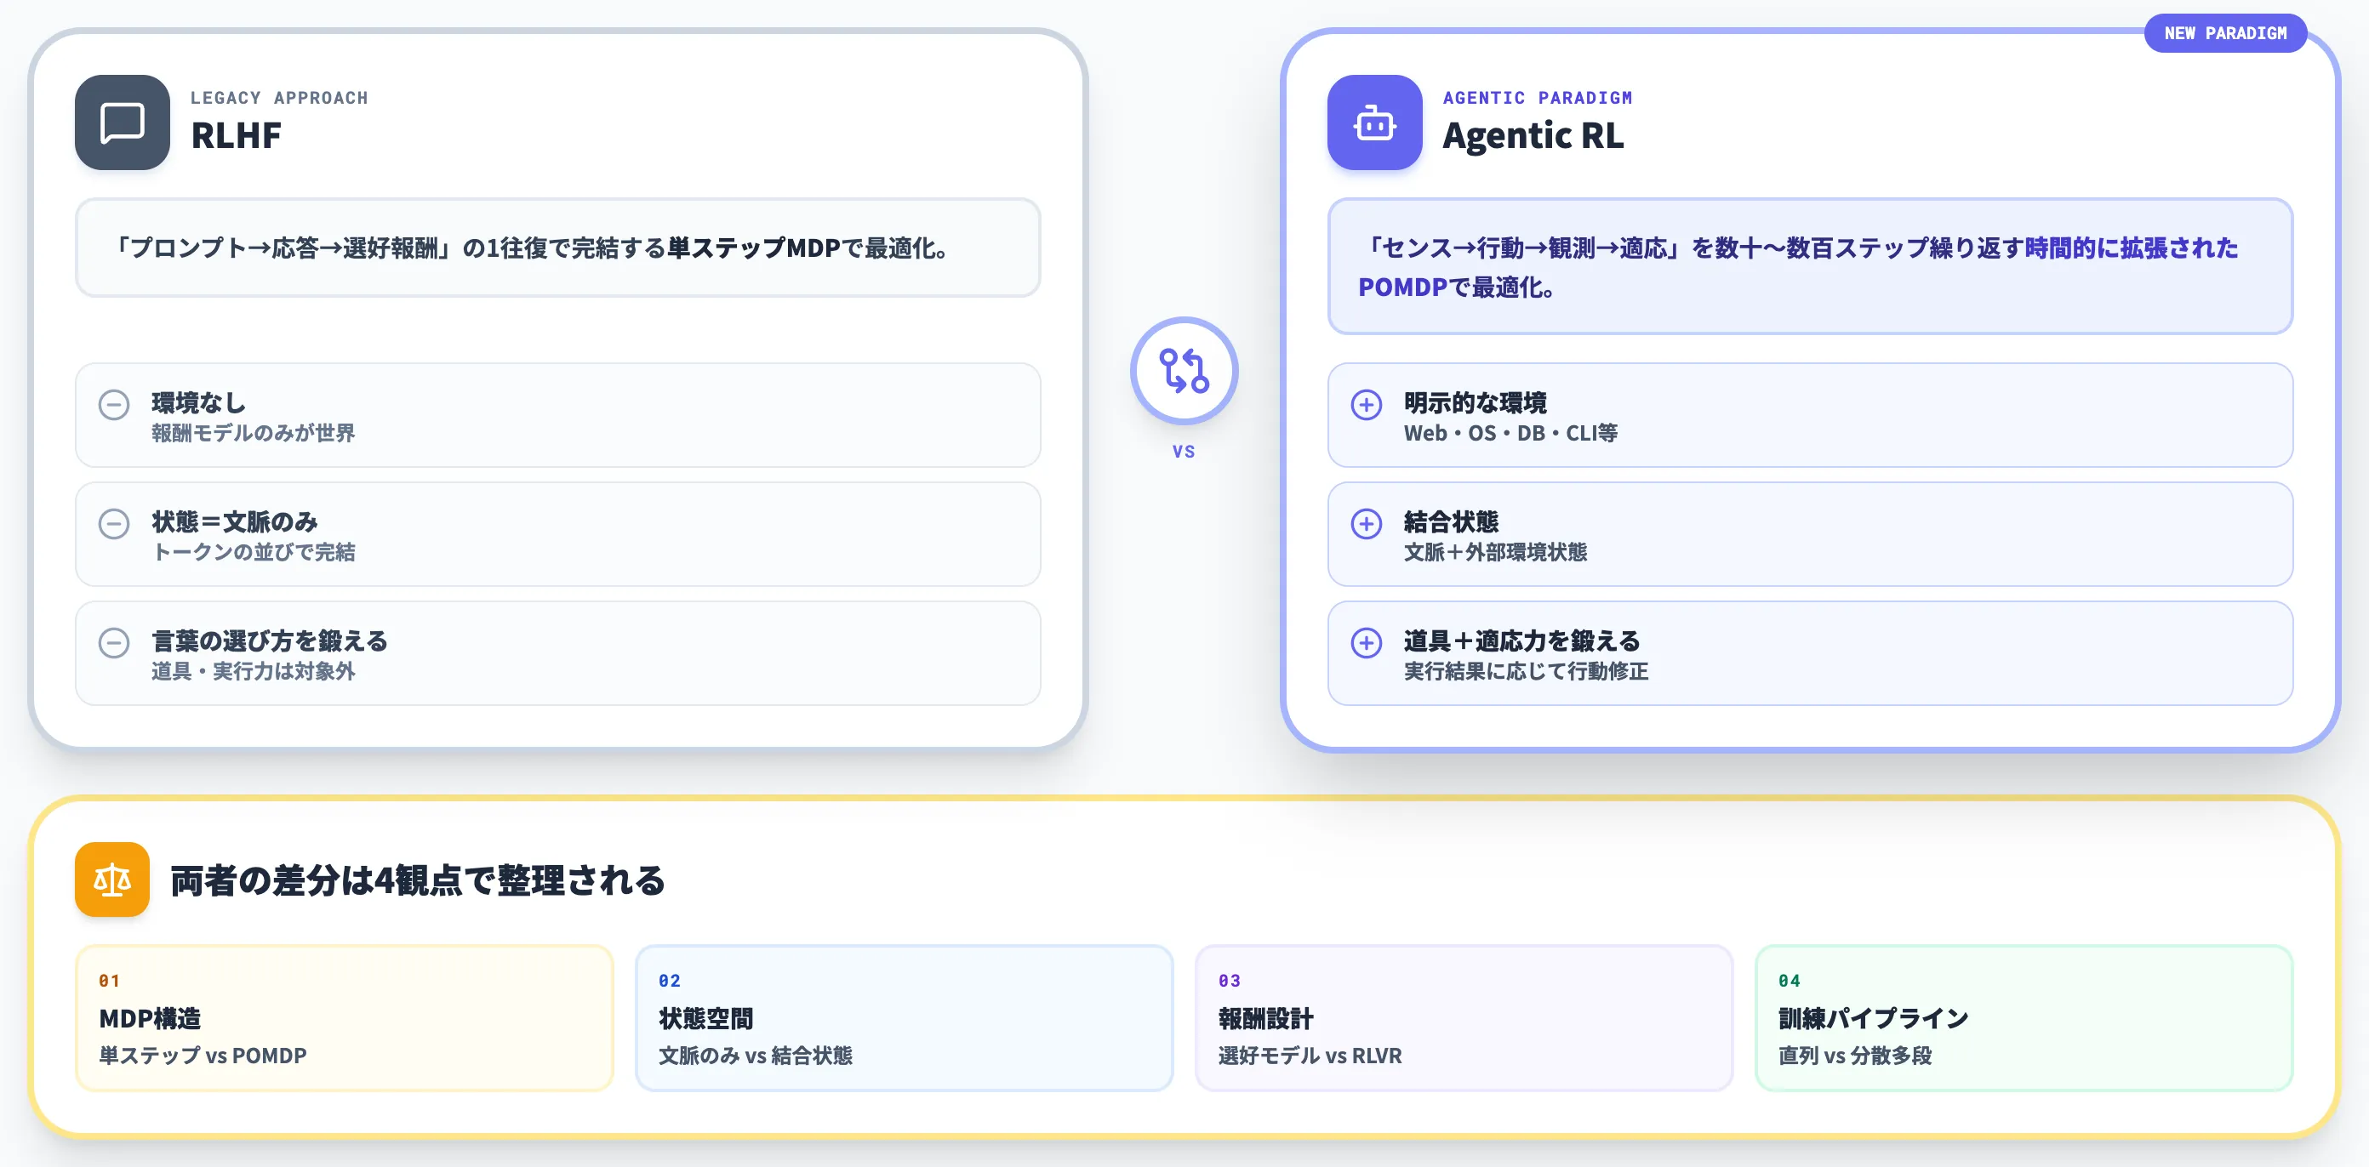Click the orange balance scale icon

coord(112,880)
